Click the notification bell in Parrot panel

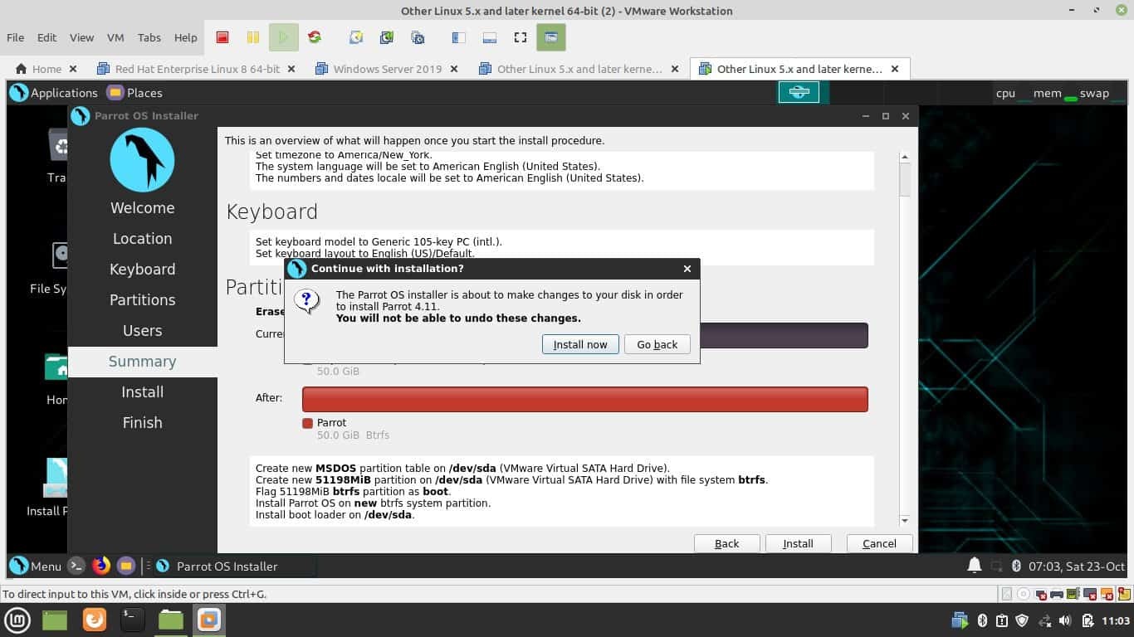[975, 566]
